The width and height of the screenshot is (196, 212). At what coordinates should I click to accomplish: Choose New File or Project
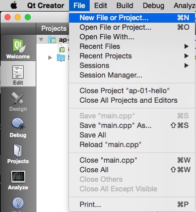coord(132,18)
